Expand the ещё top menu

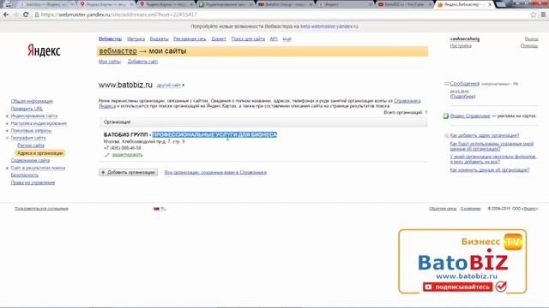tap(287, 39)
